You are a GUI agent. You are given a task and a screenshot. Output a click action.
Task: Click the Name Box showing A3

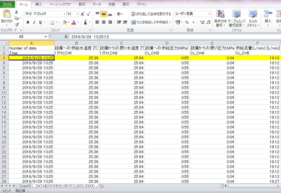(x=22, y=37)
